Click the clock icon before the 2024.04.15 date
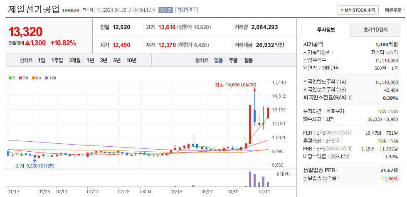 click(99, 10)
